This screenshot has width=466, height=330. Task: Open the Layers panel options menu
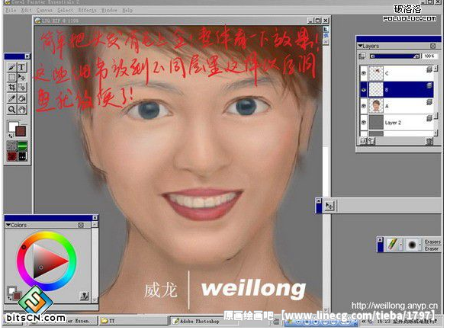pyautogui.click(x=432, y=46)
